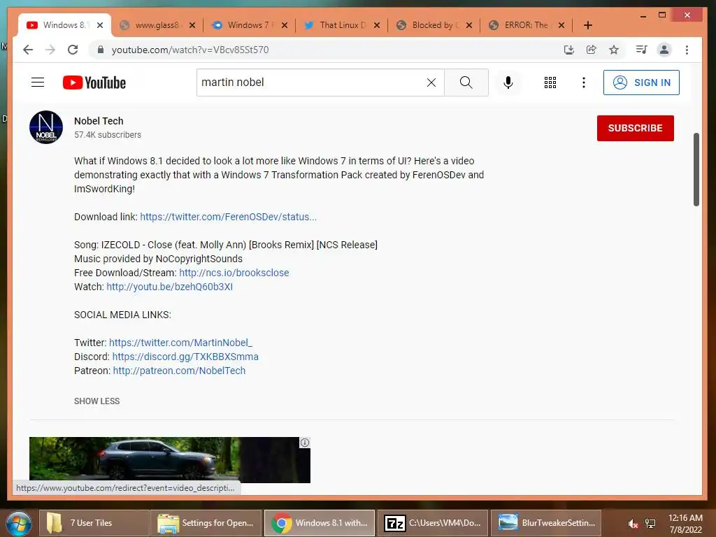Clear the search box with the X
Screen dimensions: 716x537
pos(431,83)
